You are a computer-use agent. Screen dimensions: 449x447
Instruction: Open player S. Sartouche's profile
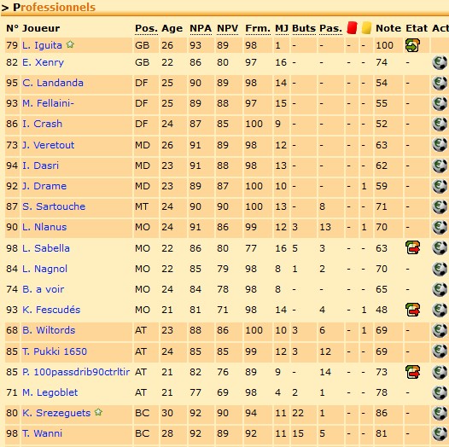click(x=54, y=206)
